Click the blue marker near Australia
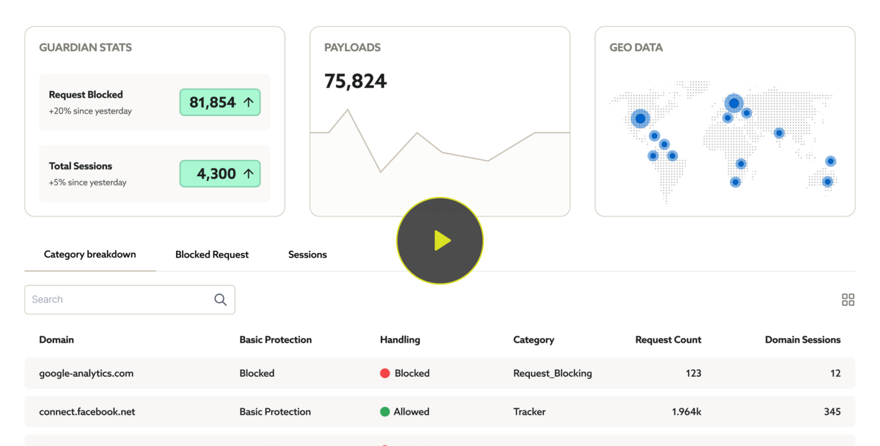Image resolution: width=880 pixels, height=446 pixels. (x=827, y=181)
